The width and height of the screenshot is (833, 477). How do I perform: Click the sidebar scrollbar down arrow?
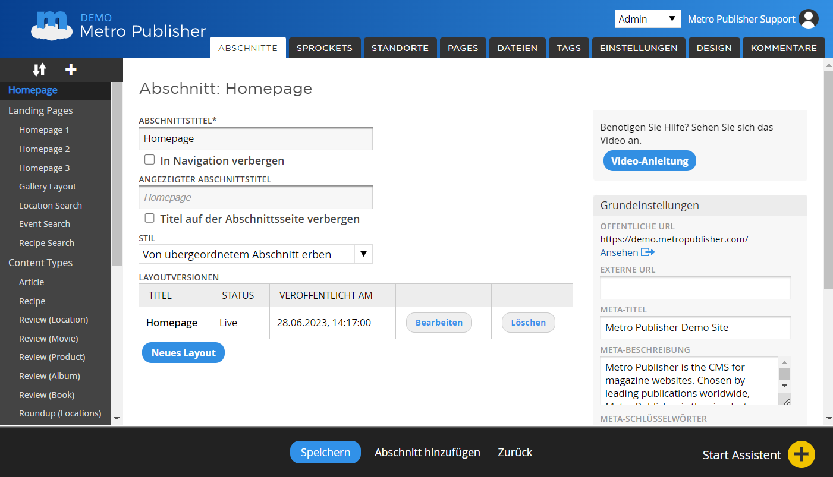coord(117,419)
